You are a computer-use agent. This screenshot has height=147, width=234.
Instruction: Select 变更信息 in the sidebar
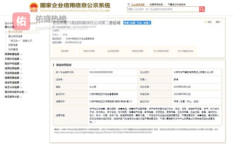[x=13, y=45]
